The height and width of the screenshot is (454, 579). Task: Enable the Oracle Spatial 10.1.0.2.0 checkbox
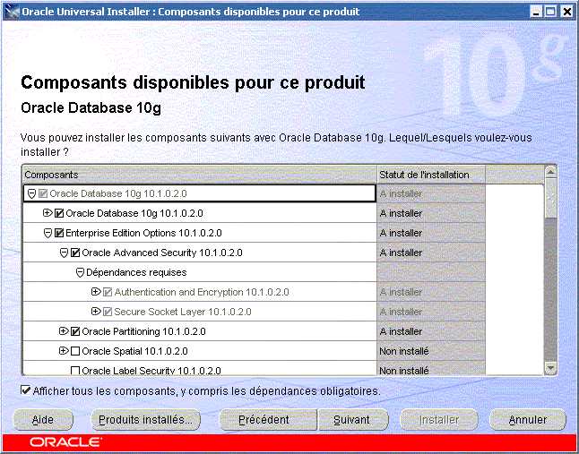point(75,351)
